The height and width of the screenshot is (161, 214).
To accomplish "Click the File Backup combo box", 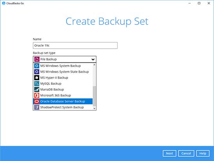I will [65, 59].
